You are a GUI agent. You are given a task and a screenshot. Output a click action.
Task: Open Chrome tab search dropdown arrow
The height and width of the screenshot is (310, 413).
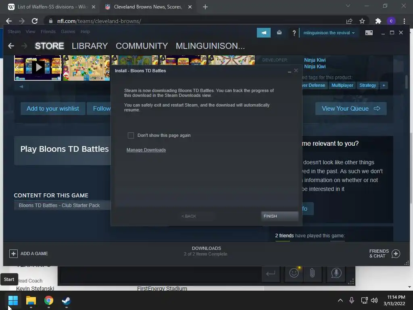(348, 6)
